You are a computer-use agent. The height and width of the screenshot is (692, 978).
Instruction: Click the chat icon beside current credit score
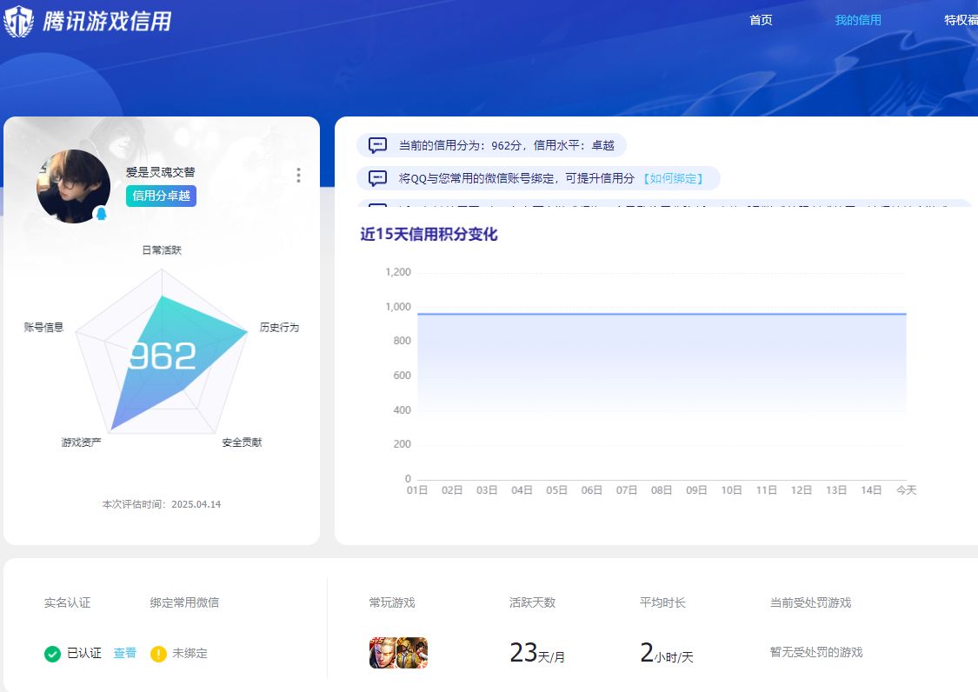377,145
